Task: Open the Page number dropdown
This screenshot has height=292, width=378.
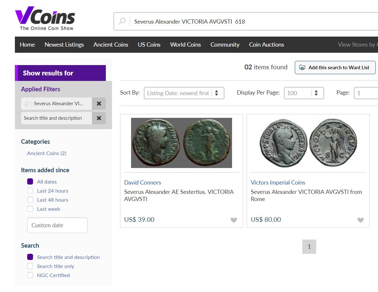Action: click(x=366, y=93)
